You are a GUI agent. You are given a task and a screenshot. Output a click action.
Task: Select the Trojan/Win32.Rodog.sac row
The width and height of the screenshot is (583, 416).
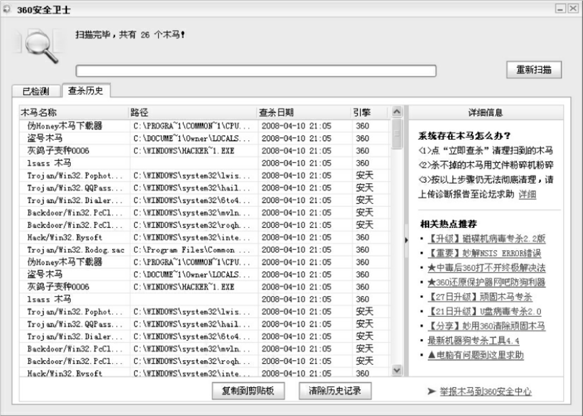[204, 250]
